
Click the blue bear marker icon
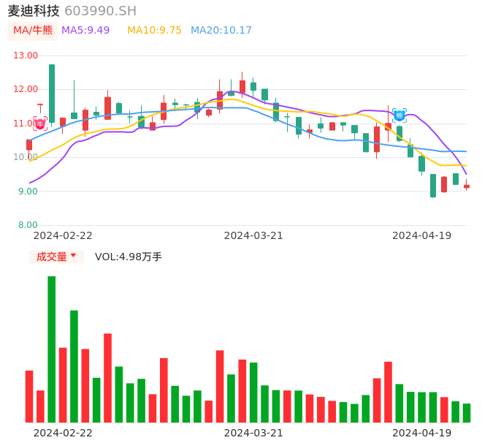(399, 116)
